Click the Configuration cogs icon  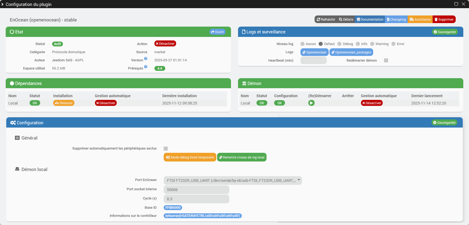coord(13,123)
